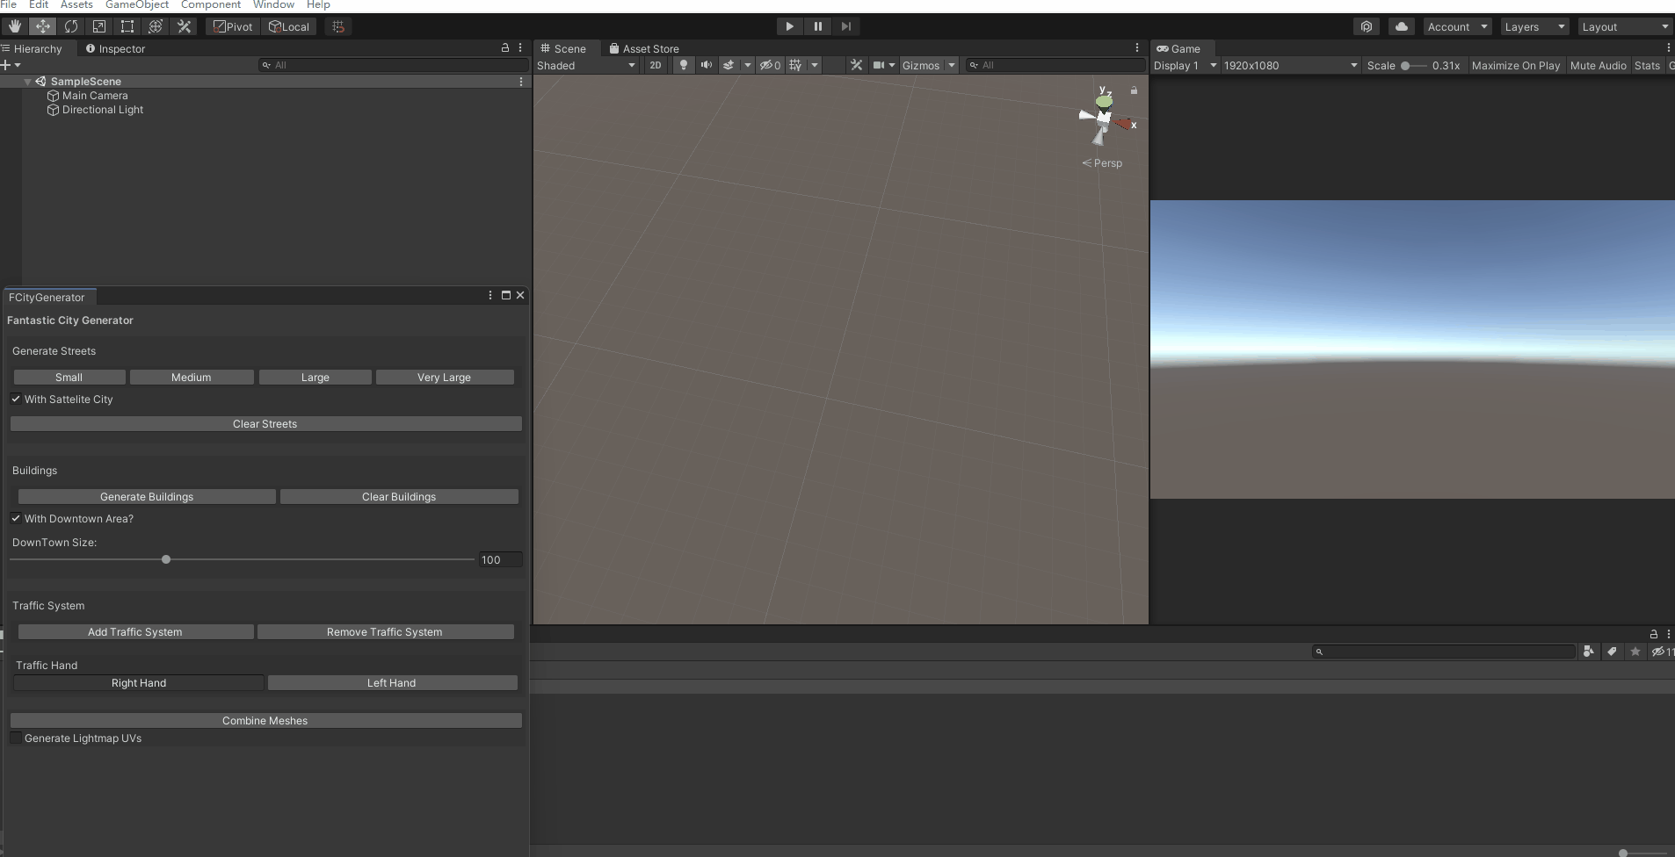Open the cloud services icon
The width and height of the screenshot is (1675, 857).
(1402, 26)
